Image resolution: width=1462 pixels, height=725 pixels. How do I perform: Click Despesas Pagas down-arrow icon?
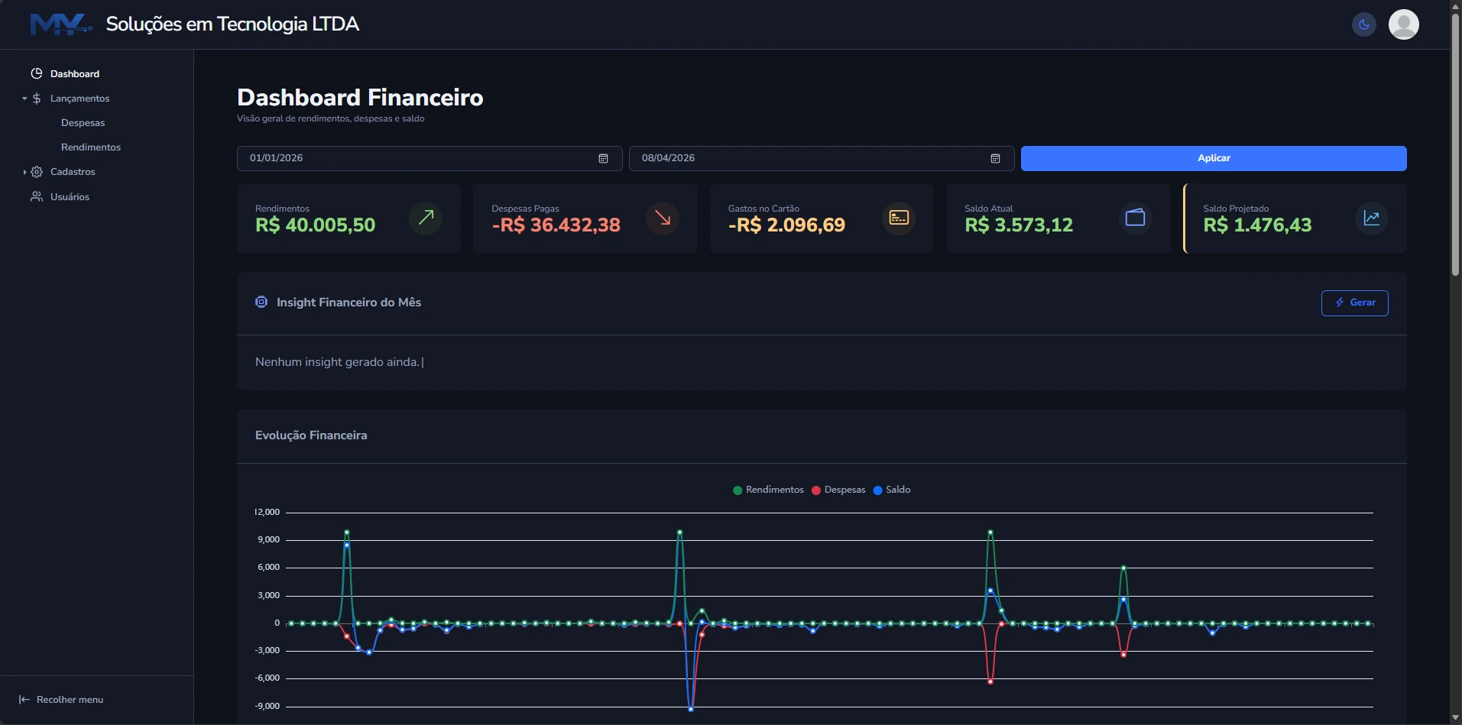(x=663, y=218)
